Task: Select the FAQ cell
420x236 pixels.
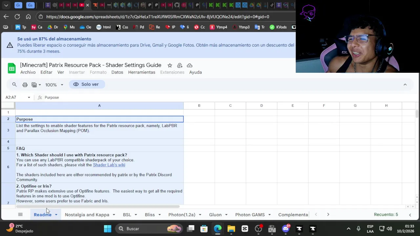Action: (x=99, y=148)
